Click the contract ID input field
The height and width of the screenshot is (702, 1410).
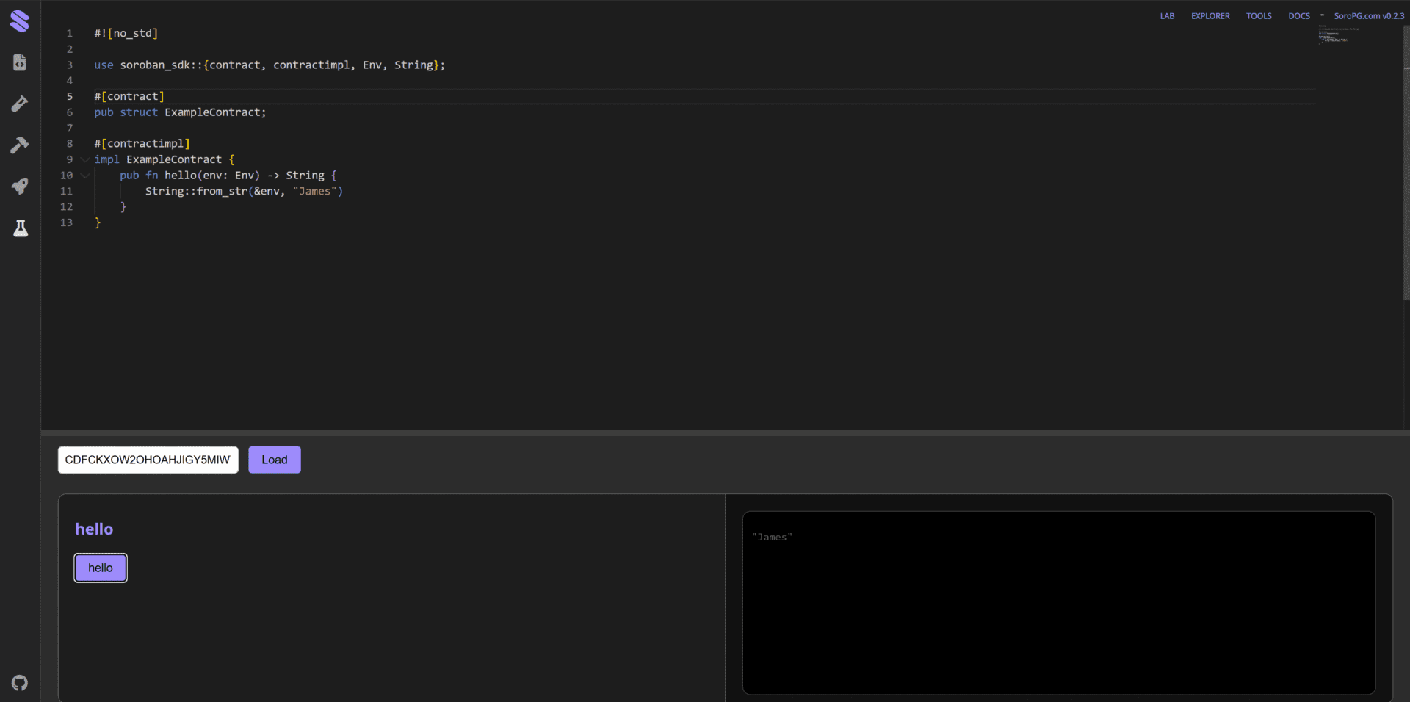(148, 460)
